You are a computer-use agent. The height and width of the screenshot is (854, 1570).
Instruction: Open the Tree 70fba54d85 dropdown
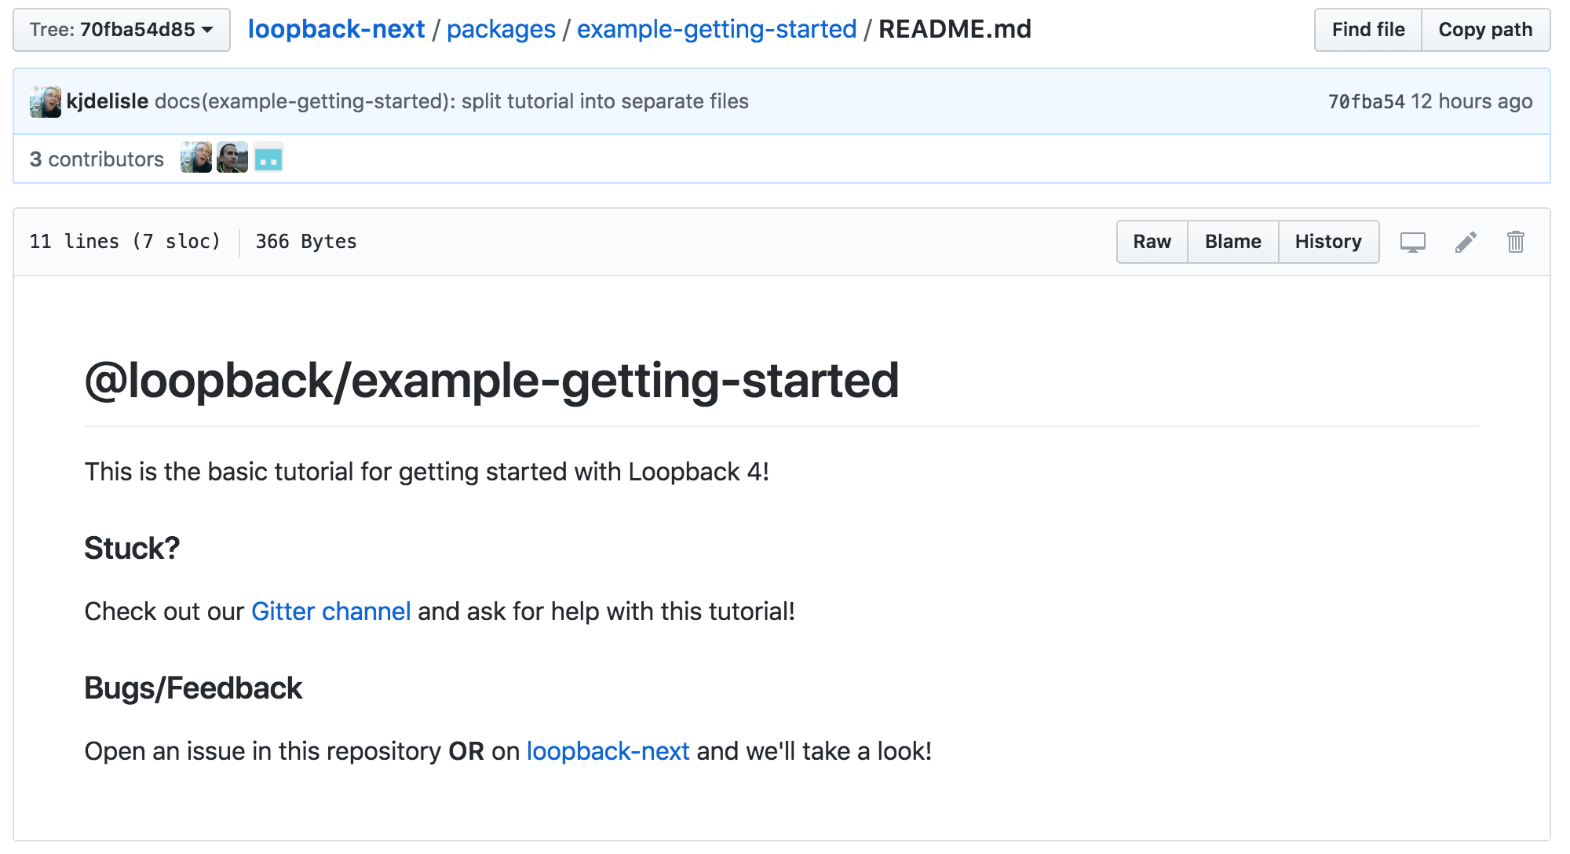(x=122, y=30)
